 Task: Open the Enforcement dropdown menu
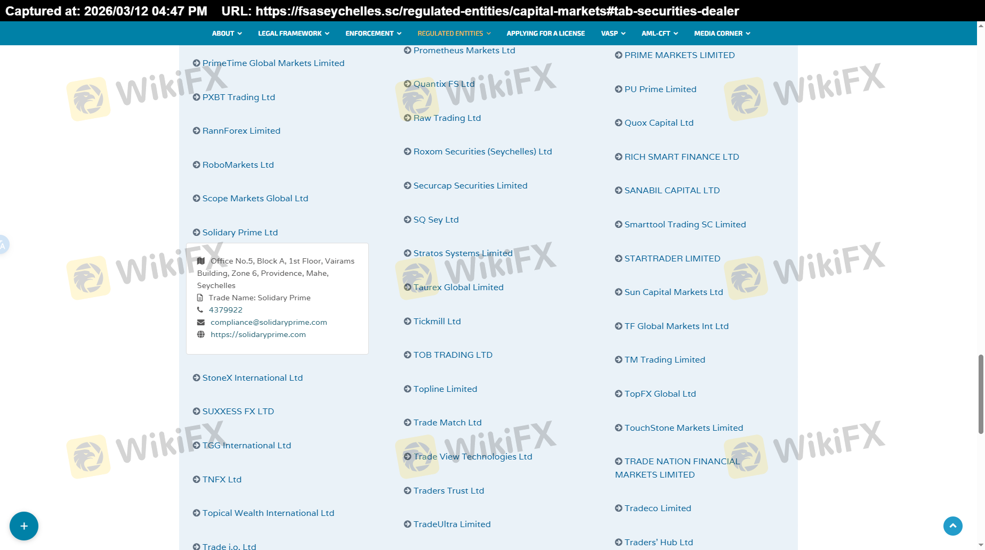(x=373, y=34)
